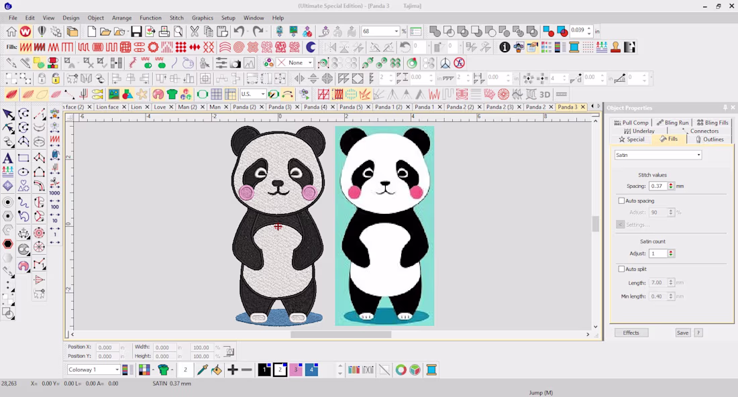
Task: Open the Pull Comp properties tab
Action: 631,122
